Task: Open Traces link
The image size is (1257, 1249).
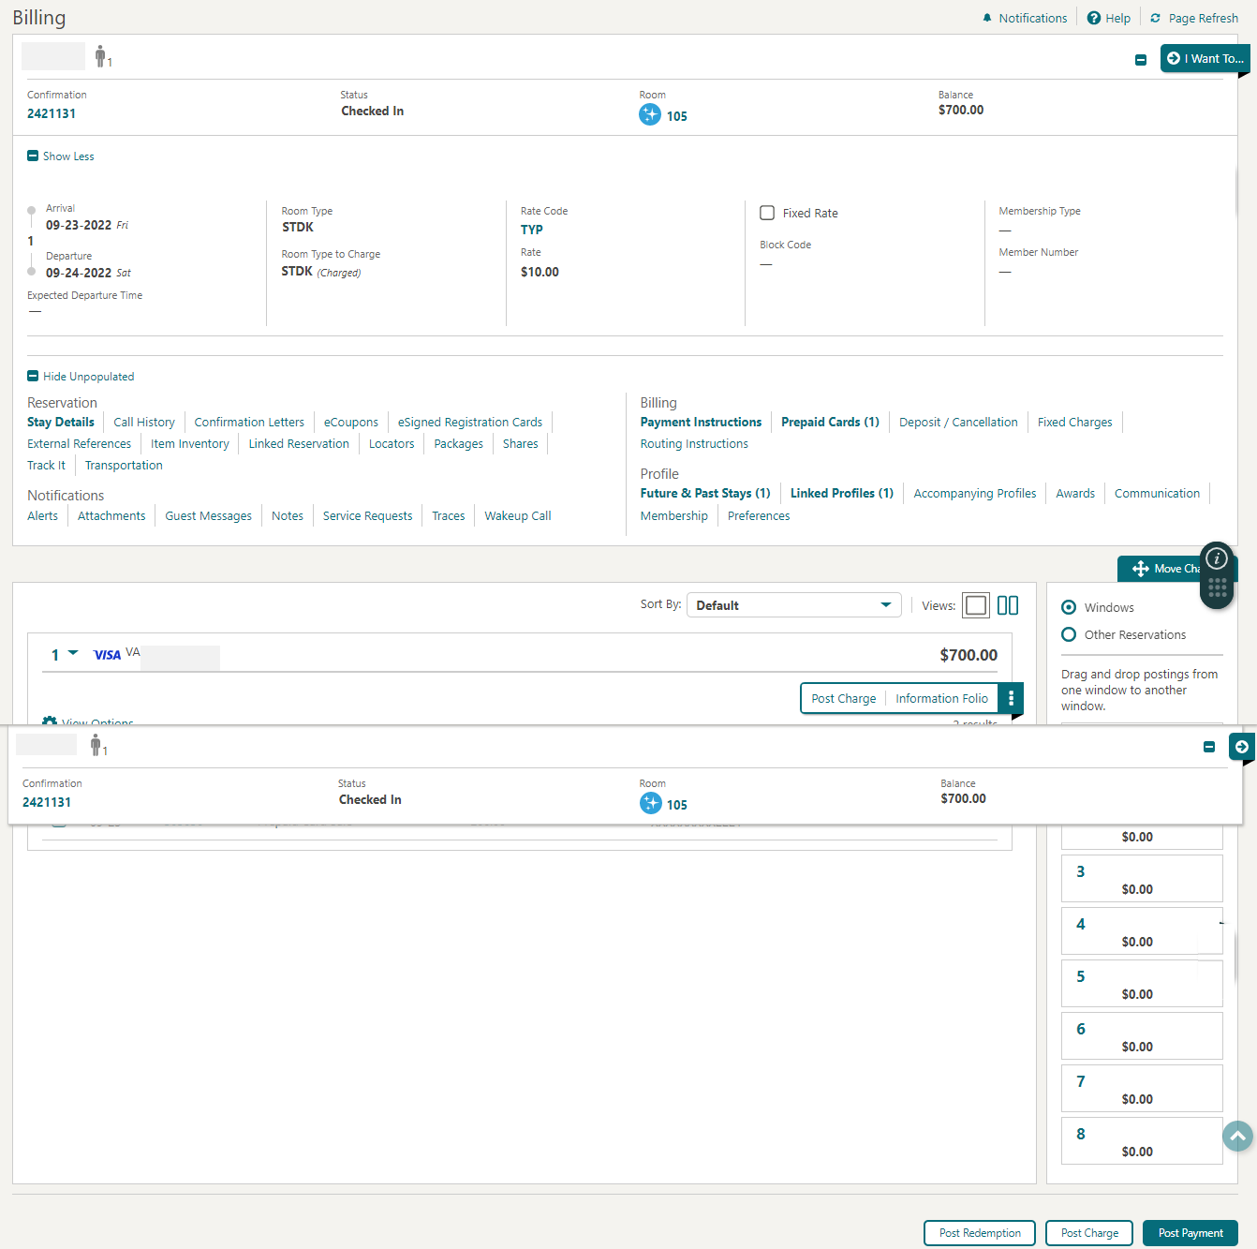Action: (449, 516)
